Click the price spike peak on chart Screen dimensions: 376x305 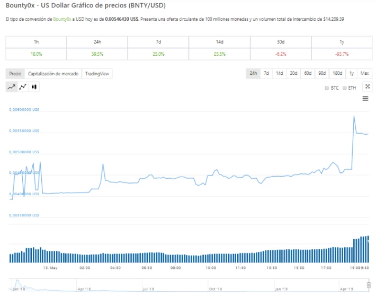point(354,116)
